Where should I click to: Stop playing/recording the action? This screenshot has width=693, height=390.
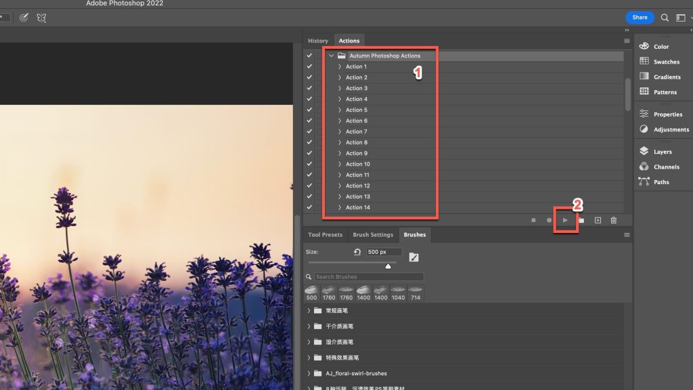coord(534,220)
